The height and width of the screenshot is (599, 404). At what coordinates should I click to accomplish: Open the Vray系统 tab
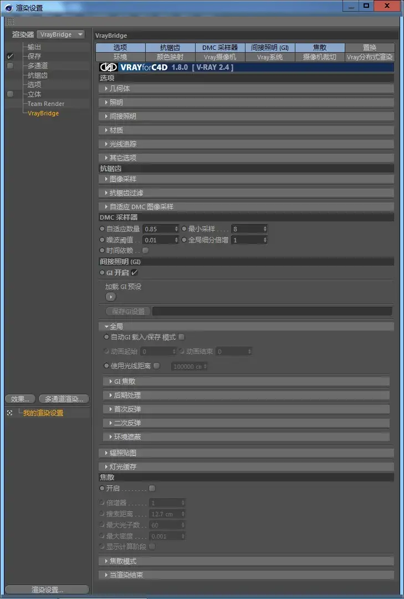pos(269,57)
